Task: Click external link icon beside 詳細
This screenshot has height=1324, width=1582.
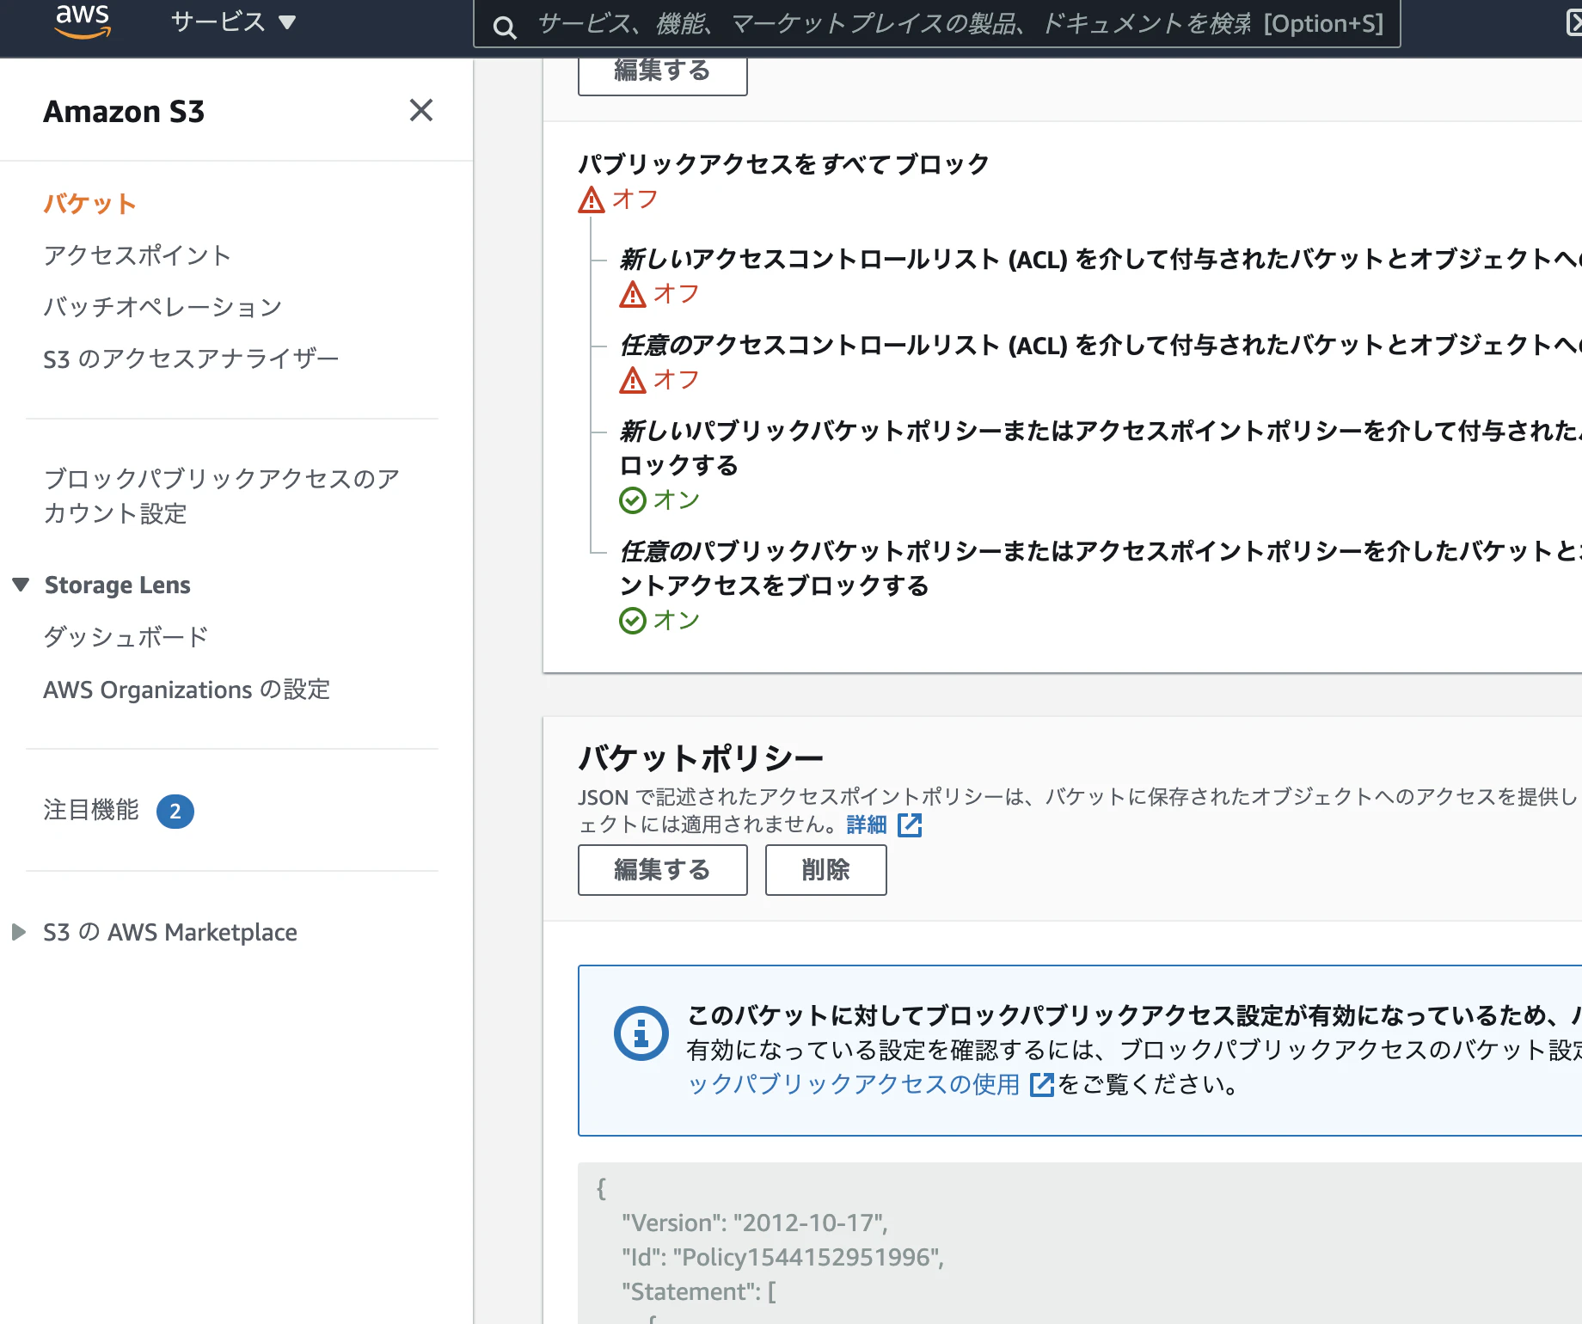Action: tap(910, 825)
